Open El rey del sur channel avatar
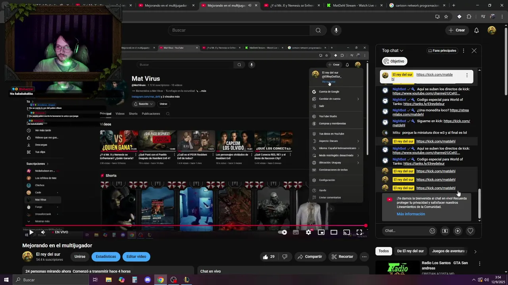 coord(27,256)
